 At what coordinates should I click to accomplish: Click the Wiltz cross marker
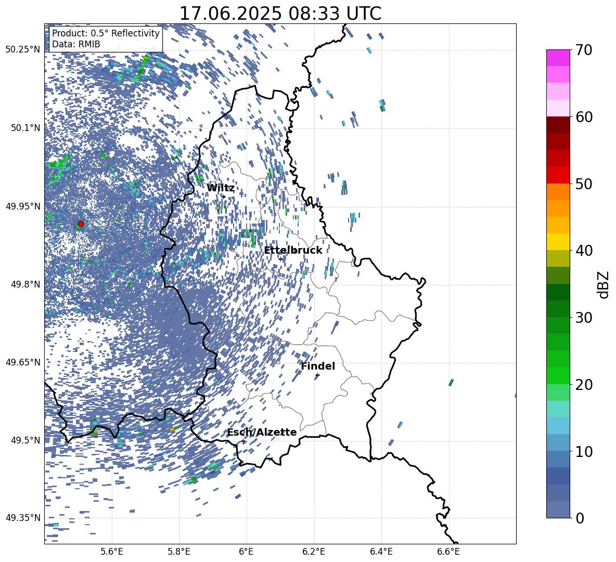pos(224,197)
